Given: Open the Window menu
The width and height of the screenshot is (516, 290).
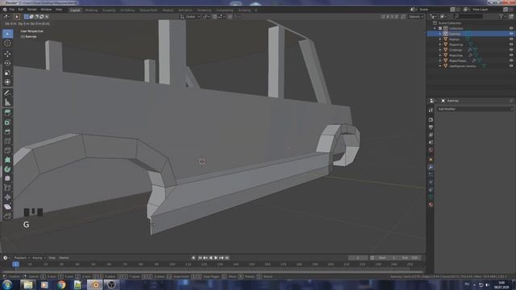Looking at the screenshot, I should (46, 10).
